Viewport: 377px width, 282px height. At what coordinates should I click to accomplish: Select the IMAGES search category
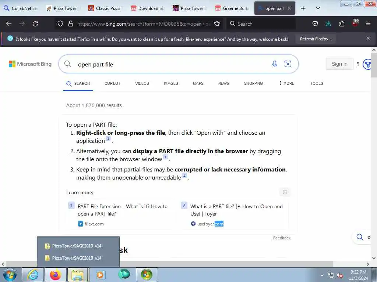(171, 83)
